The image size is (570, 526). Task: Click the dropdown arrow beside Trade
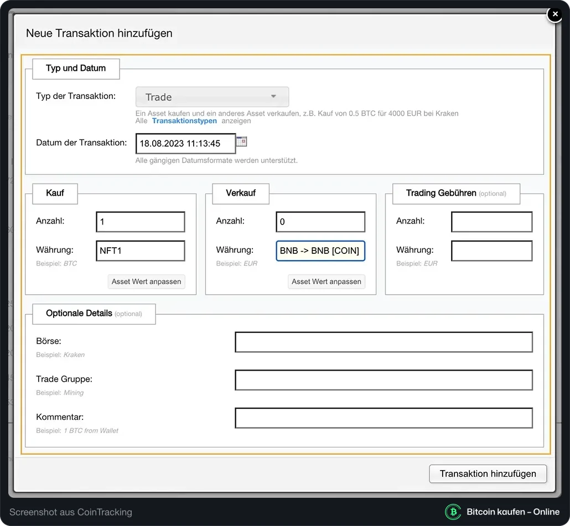point(273,96)
